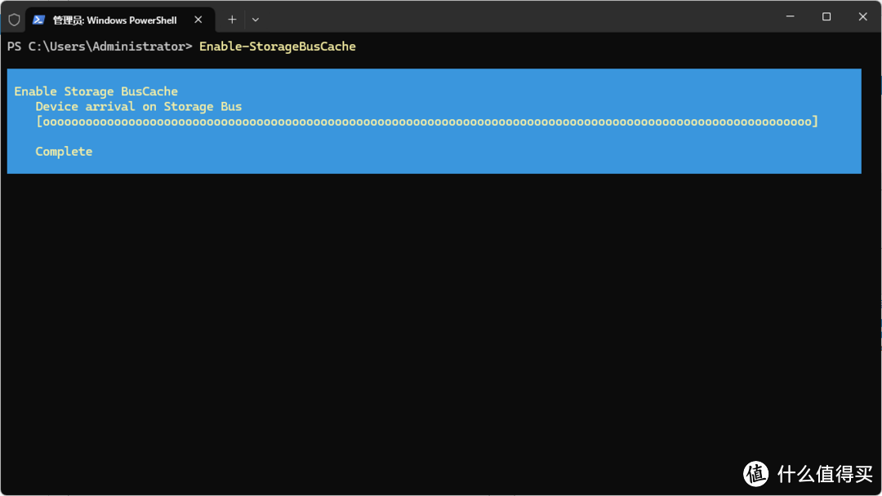Click the Enable Storage BusCache heading
The height and width of the screenshot is (496, 882).
click(x=96, y=91)
